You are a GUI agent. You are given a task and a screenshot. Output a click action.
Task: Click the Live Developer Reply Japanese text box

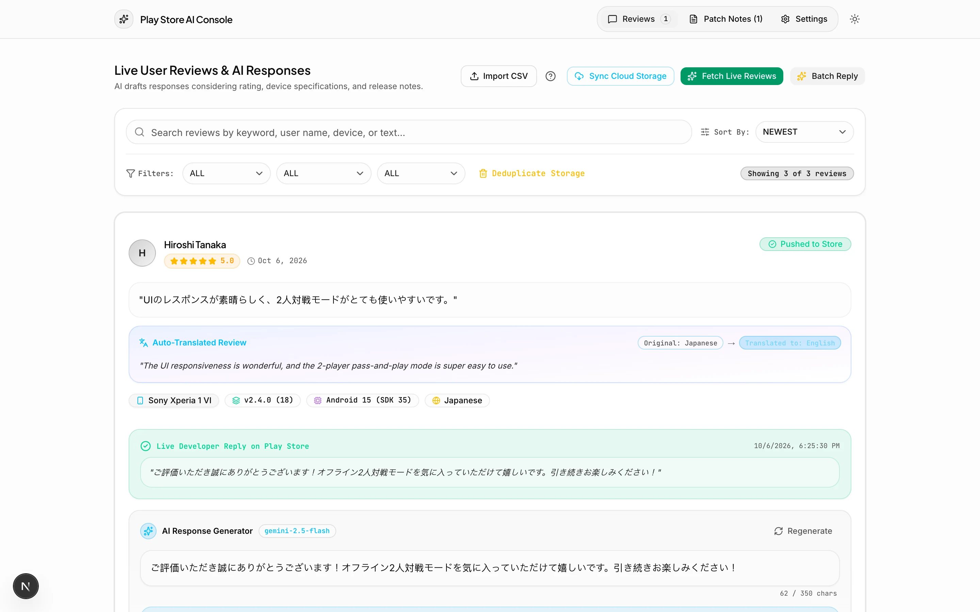tap(490, 472)
